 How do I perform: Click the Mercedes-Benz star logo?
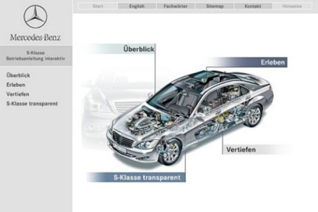click(35, 17)
